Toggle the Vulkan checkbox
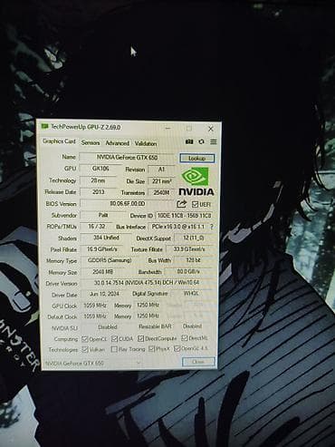 85,349
